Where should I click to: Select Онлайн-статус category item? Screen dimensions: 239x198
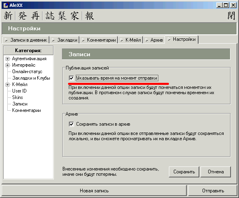[27, 72]
